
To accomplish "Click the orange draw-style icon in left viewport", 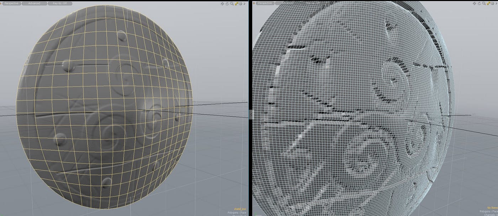I will pyautogui.click(x=236, y=3).
